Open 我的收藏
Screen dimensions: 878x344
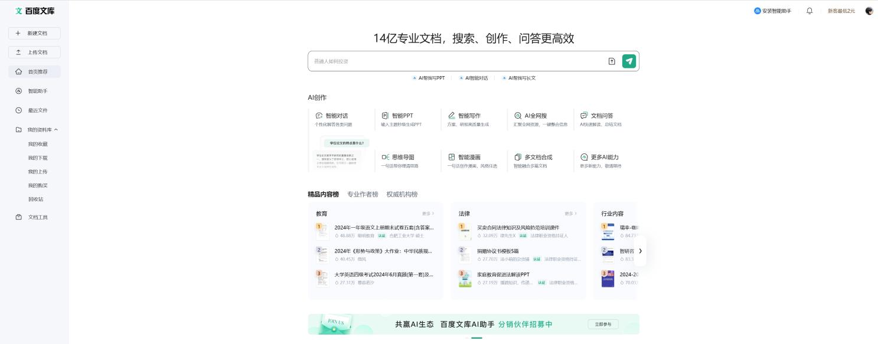click(x=38, y=144)
